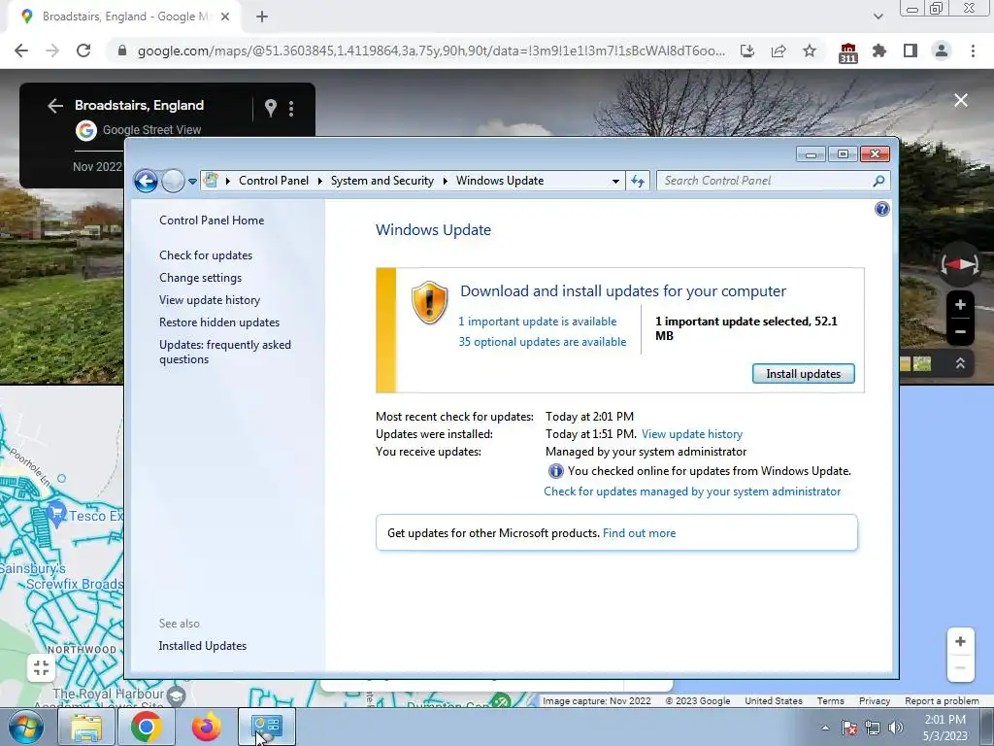Click Report a problem in Maps footer
Viewport: 994px width, 746px height.
942,701
